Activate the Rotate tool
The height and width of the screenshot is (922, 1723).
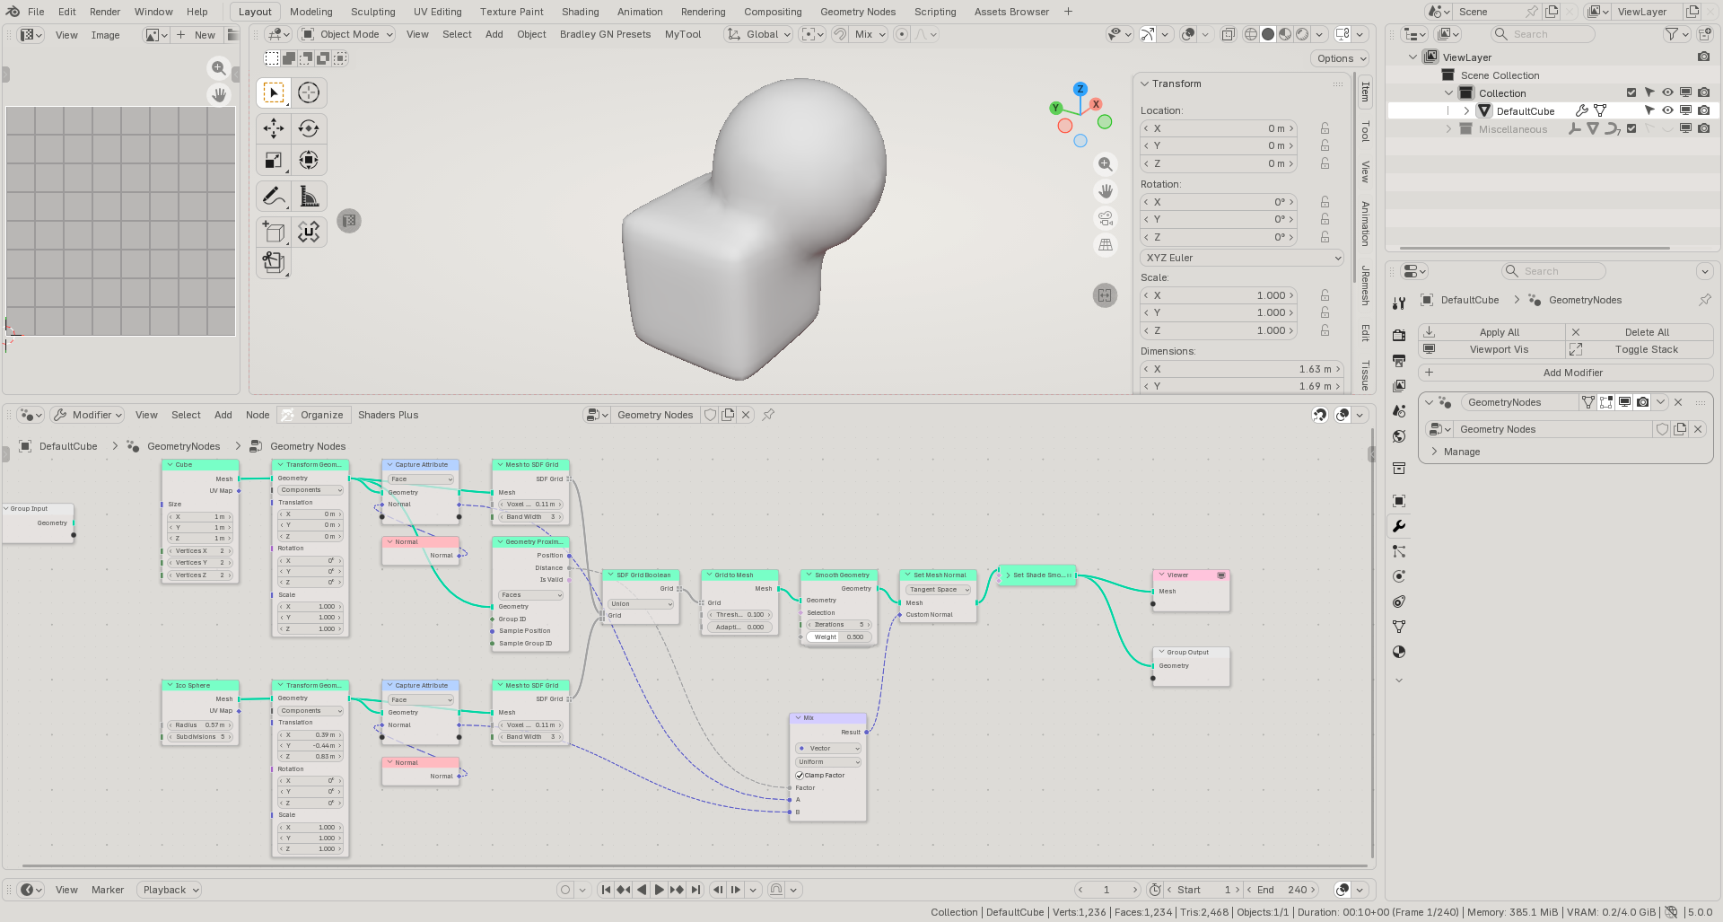pos(309,128)
